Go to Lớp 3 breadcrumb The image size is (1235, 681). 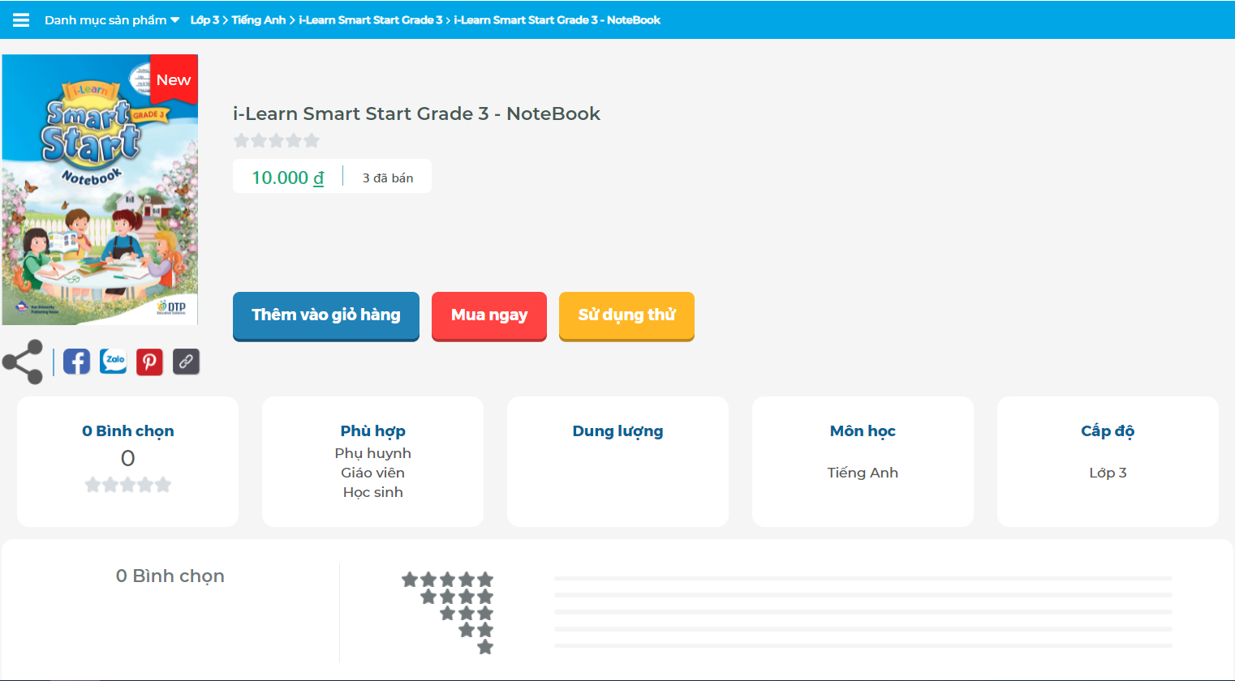pyautogui.click(x=204, y=20)
